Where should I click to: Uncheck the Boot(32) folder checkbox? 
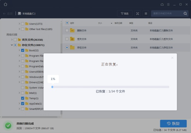23,51
